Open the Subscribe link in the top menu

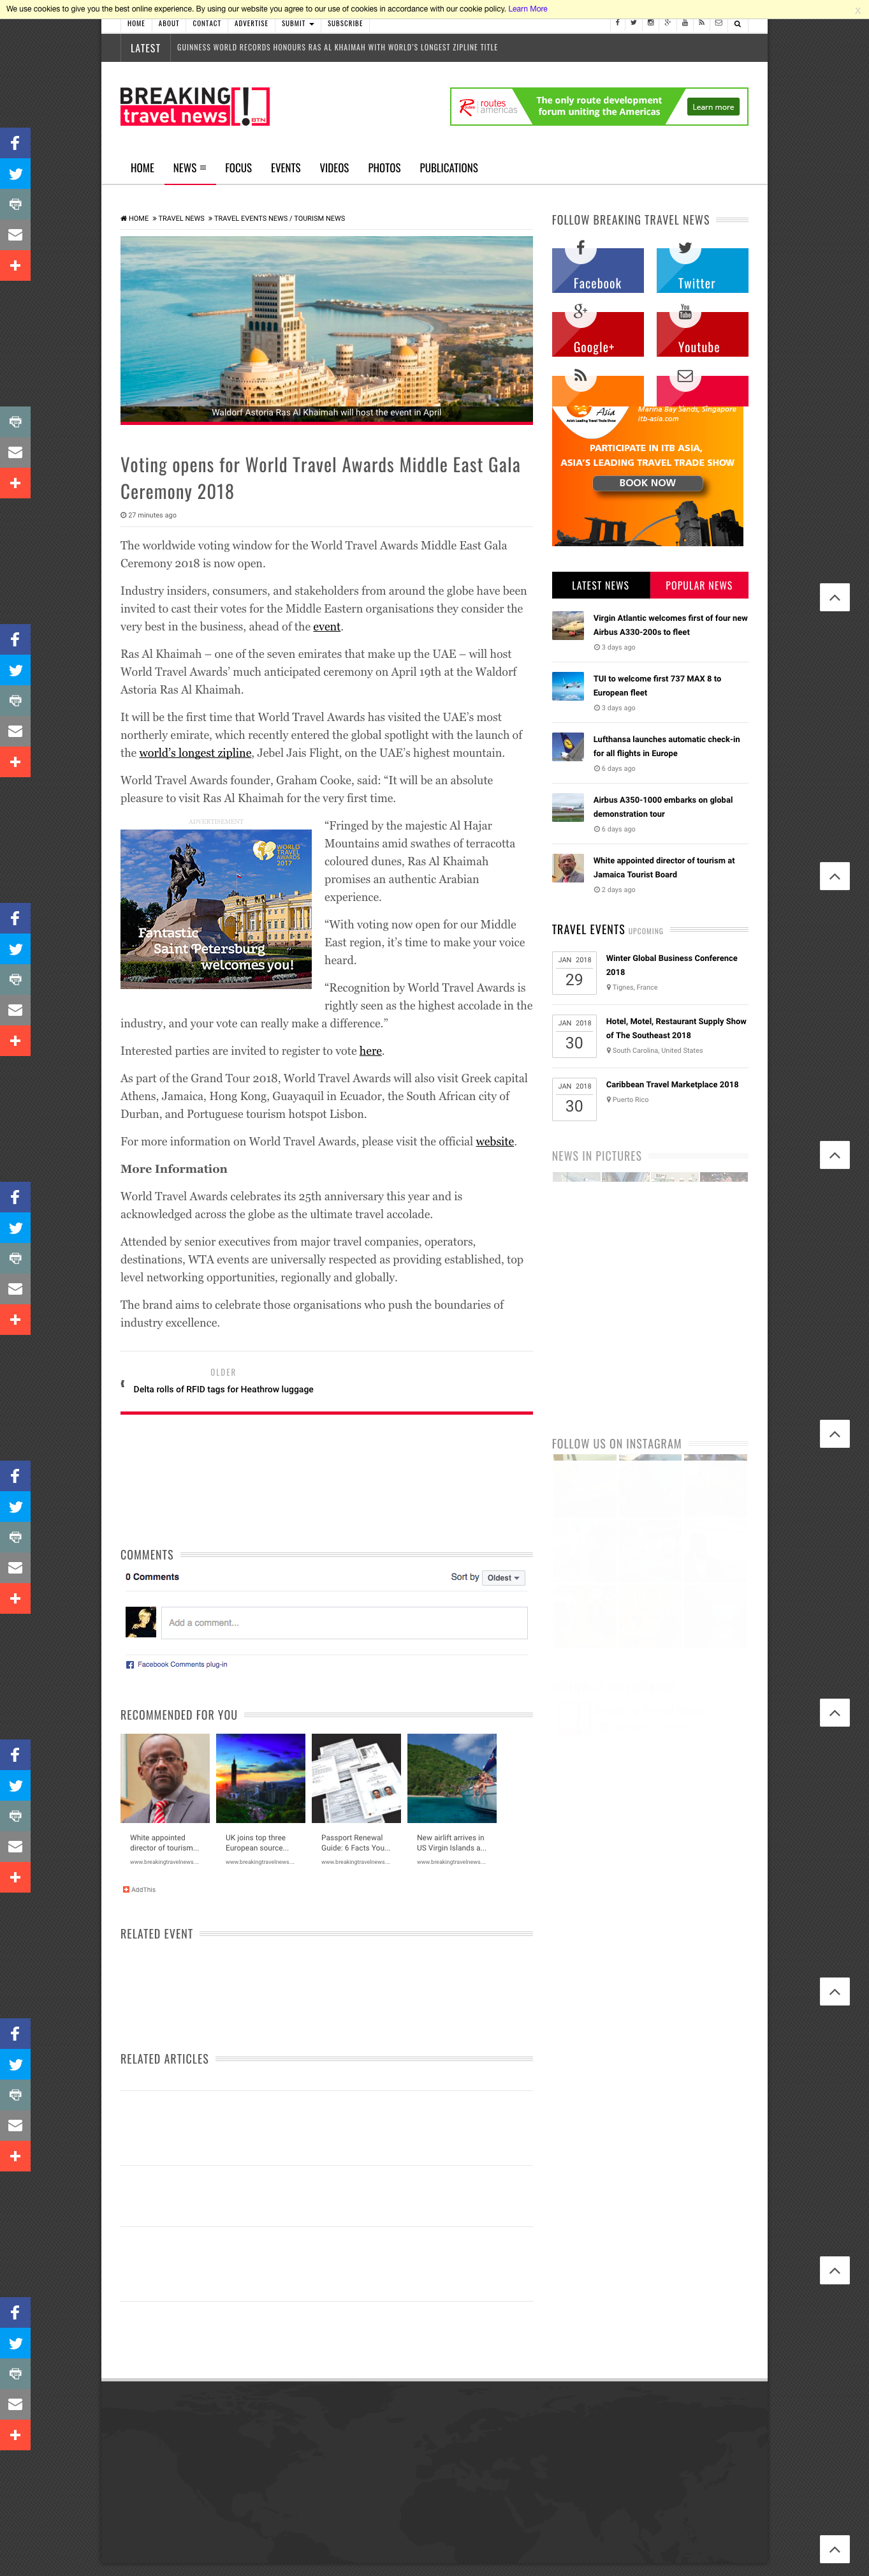[346, 23]
